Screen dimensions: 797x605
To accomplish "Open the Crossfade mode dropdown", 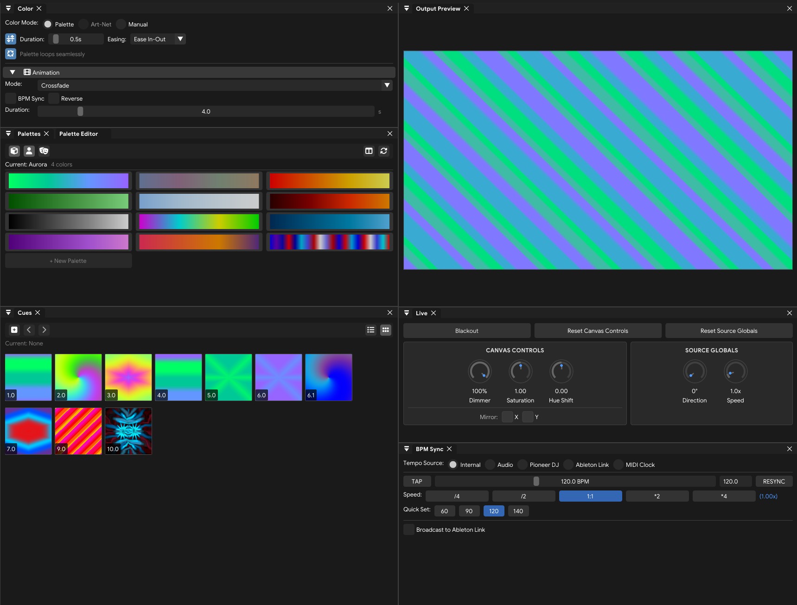I will tap(215, 85).
